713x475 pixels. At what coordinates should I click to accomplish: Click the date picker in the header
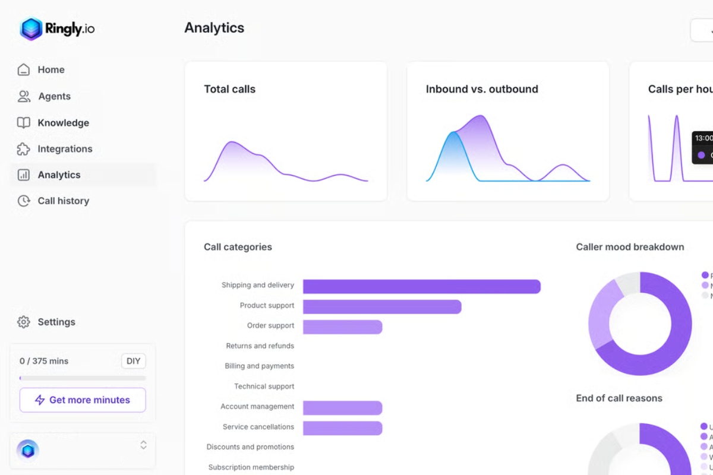tap(702, 30)
